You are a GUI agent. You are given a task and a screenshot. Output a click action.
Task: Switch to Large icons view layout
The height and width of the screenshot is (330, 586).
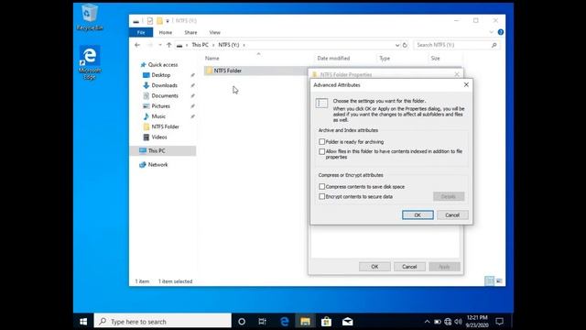(499, 281)
